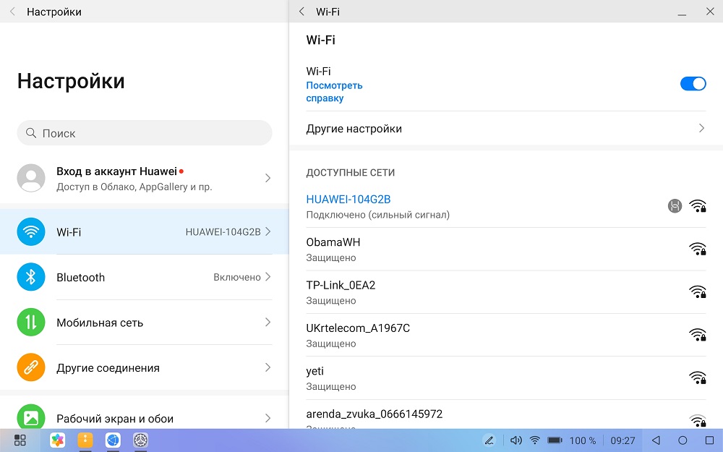The height and width of the screenshot is (452, 723).
Task: Open the orange Files app in taskbar
Action: point(85,440)
